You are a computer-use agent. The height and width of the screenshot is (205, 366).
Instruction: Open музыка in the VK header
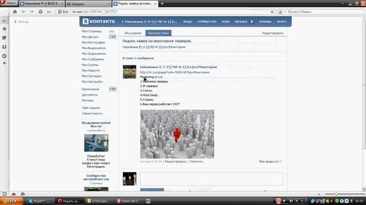(x=241, y=22)
